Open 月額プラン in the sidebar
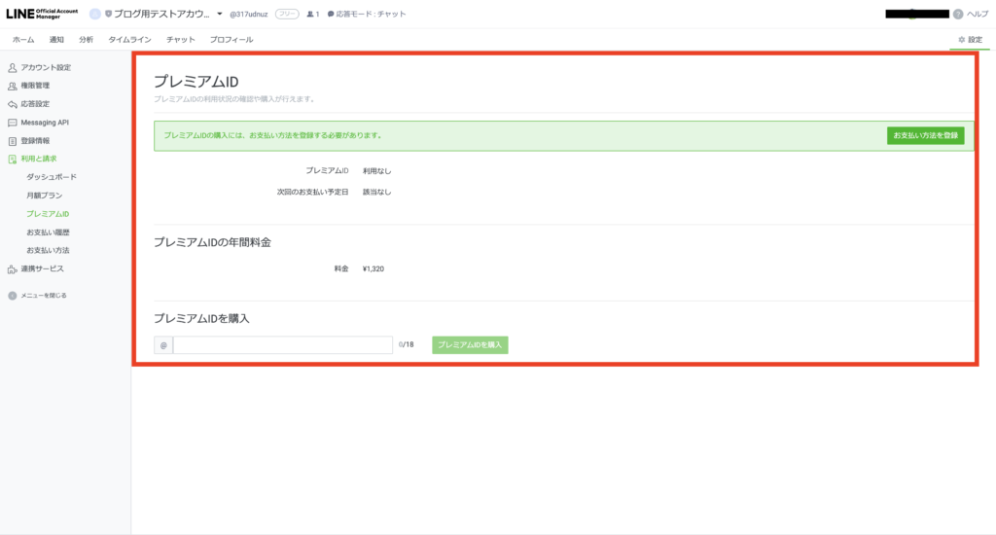 47,196
